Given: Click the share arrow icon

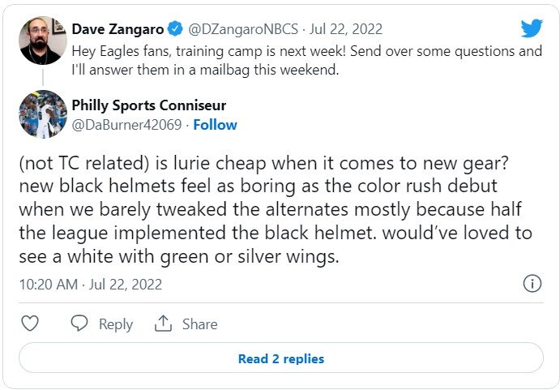Looking at the screenshot, I should [x=164, y=324].
